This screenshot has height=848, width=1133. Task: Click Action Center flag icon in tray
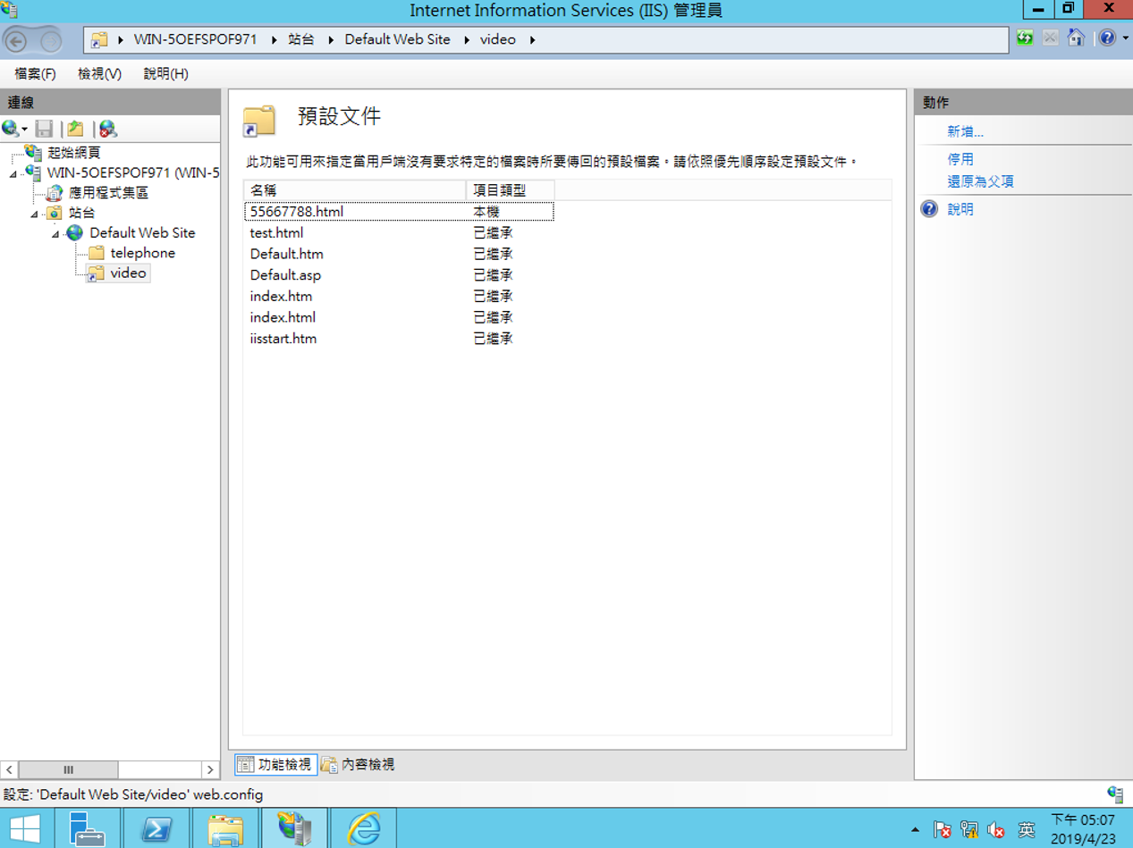point(943,830)
